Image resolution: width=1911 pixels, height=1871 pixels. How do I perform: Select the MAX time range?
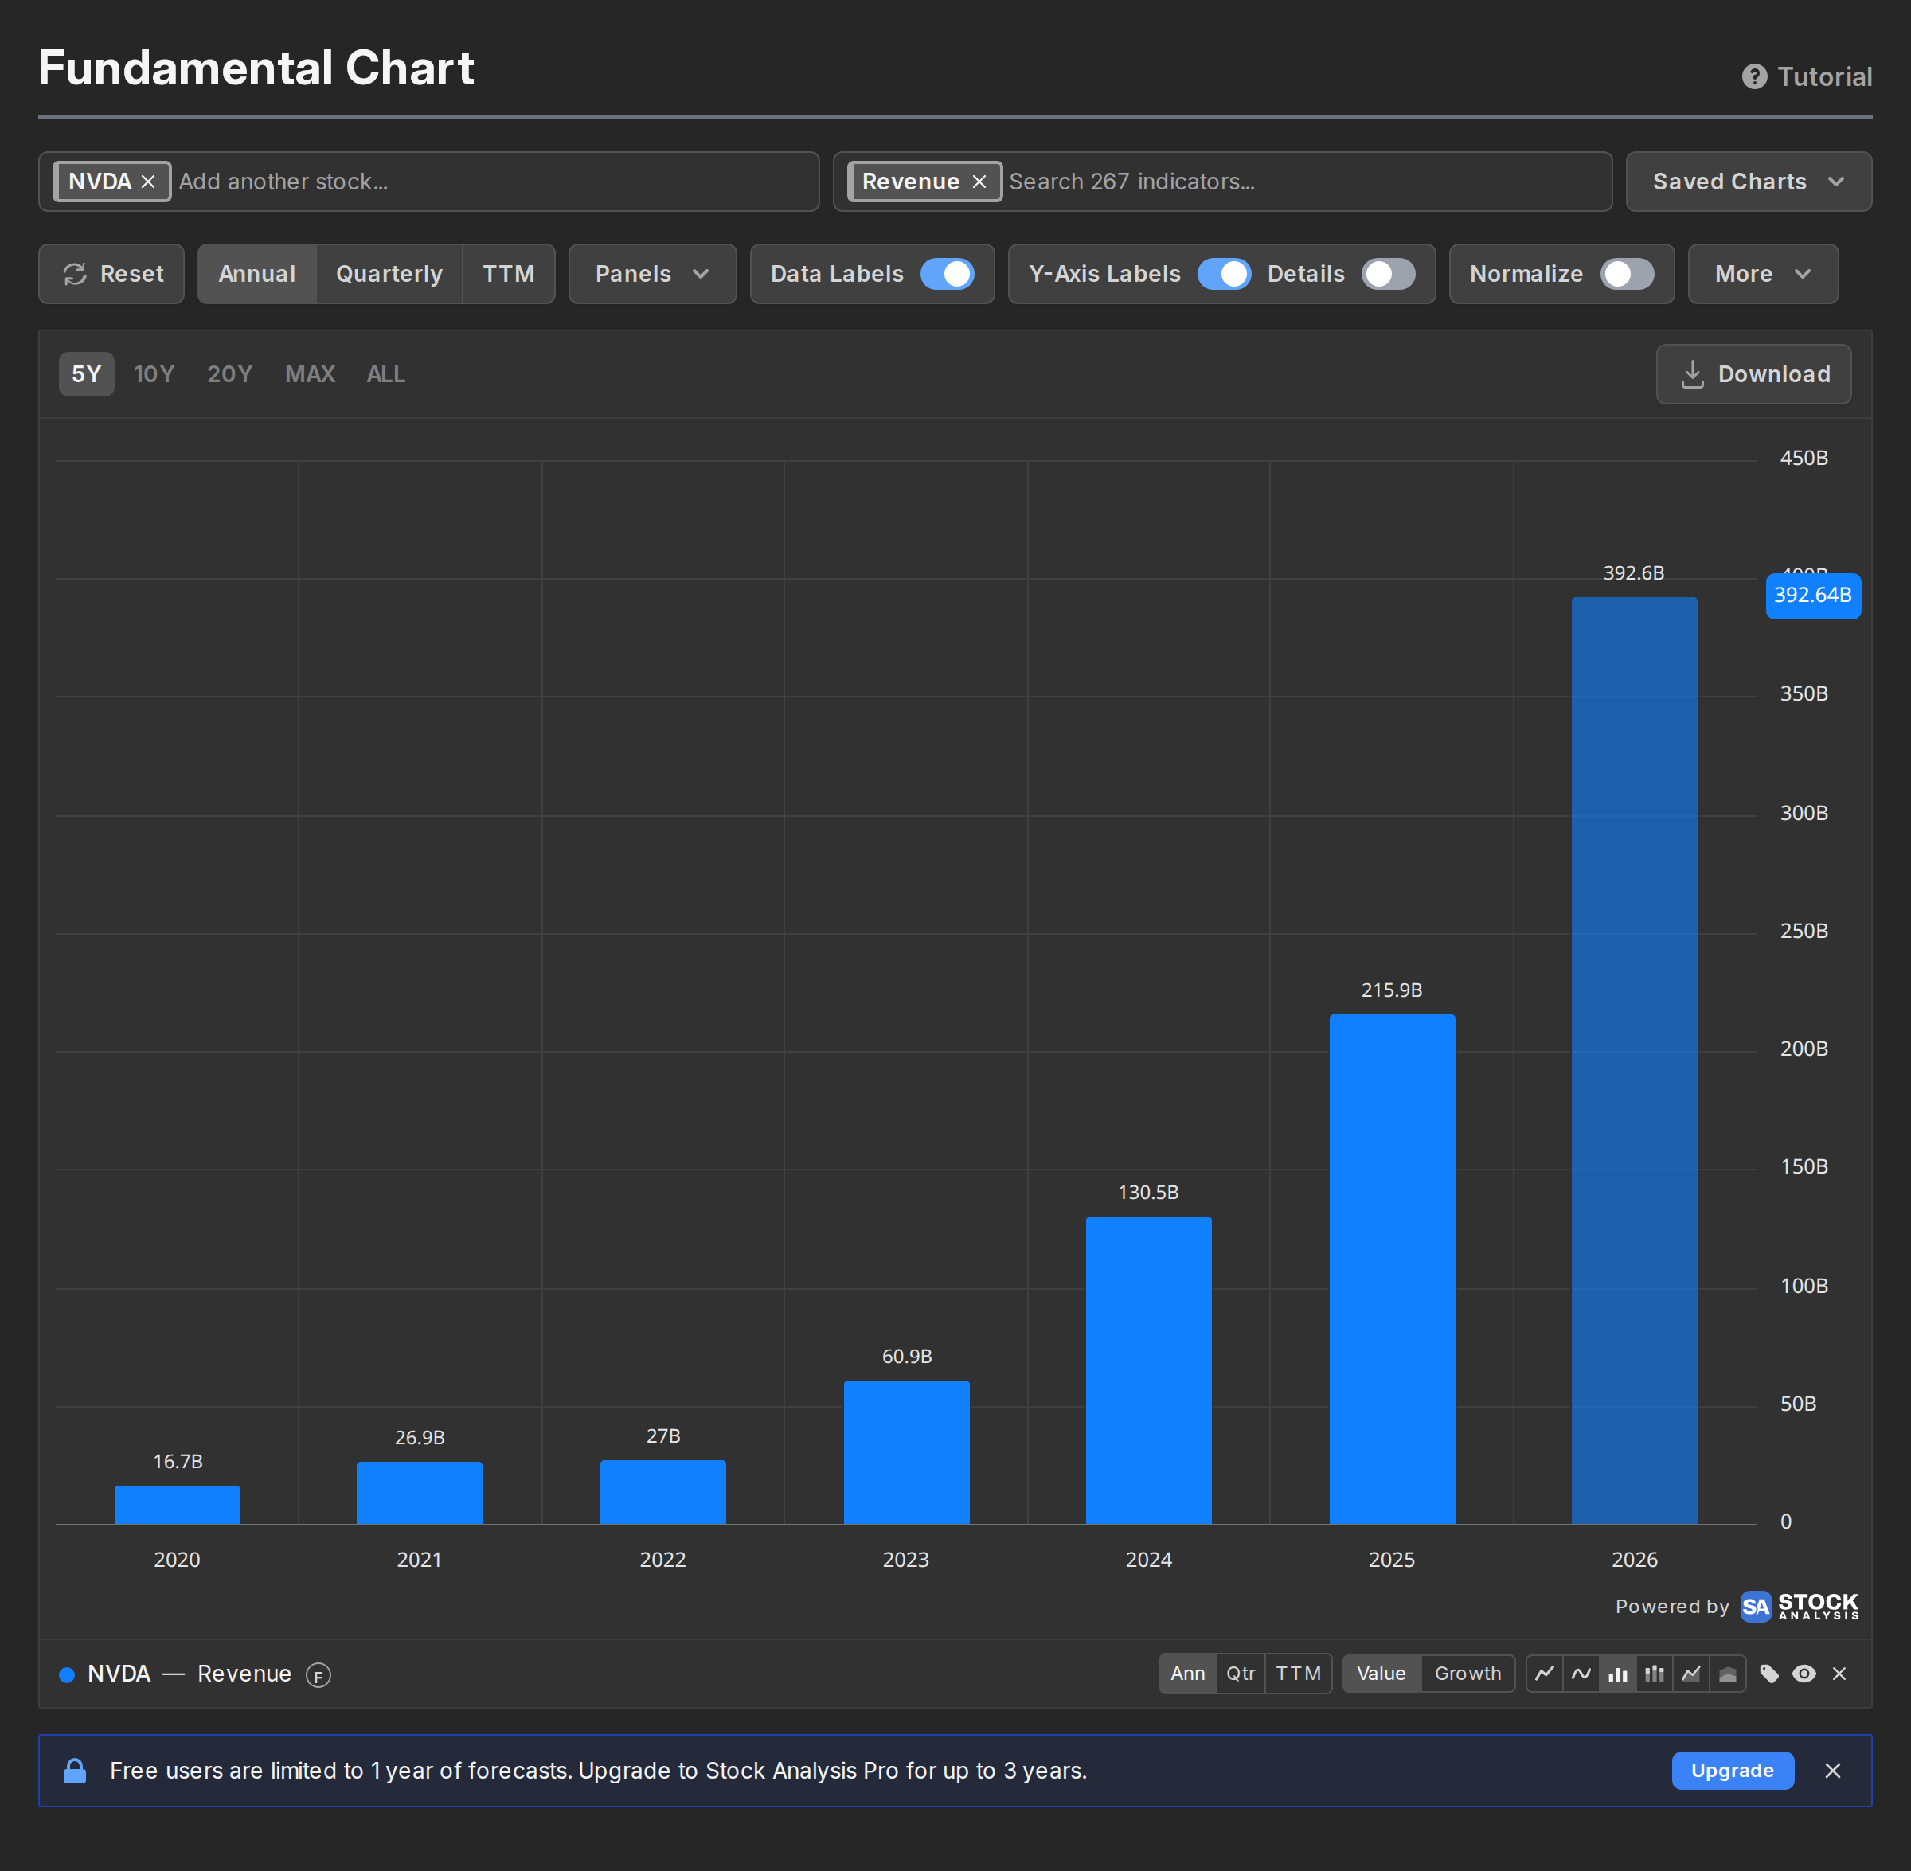tap(310, 374)
